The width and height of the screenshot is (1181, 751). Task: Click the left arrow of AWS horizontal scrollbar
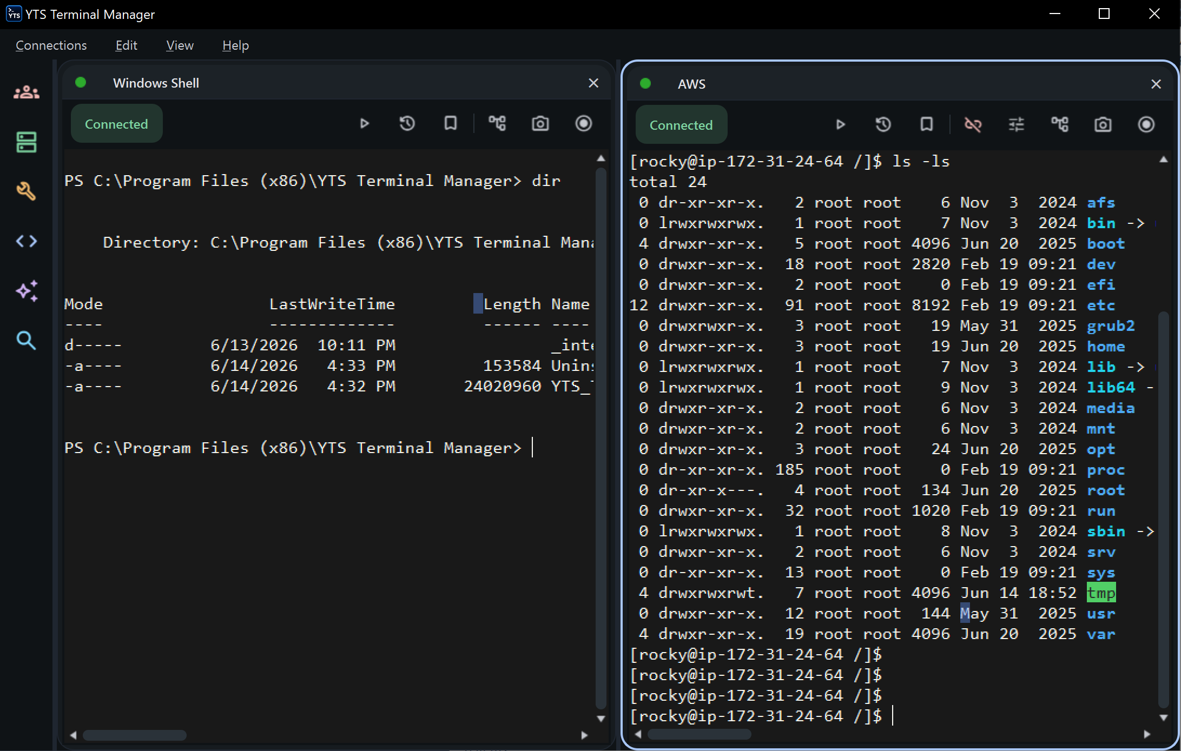tap(638, 734)
